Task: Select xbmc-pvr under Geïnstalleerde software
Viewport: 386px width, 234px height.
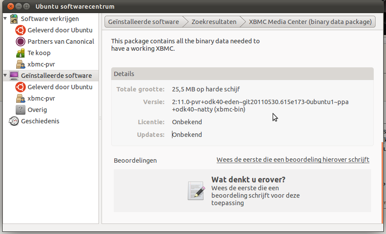Action: point(41,98)
